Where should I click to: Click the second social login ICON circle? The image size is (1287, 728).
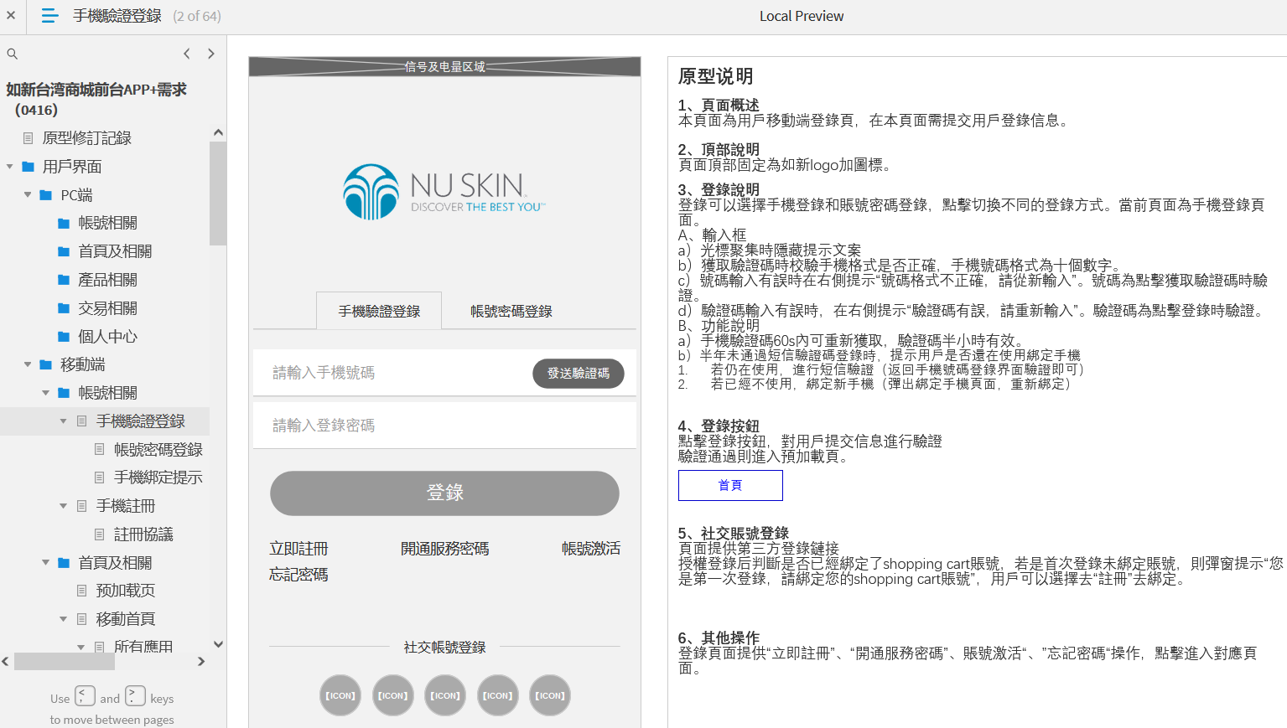tap(393, 695)
